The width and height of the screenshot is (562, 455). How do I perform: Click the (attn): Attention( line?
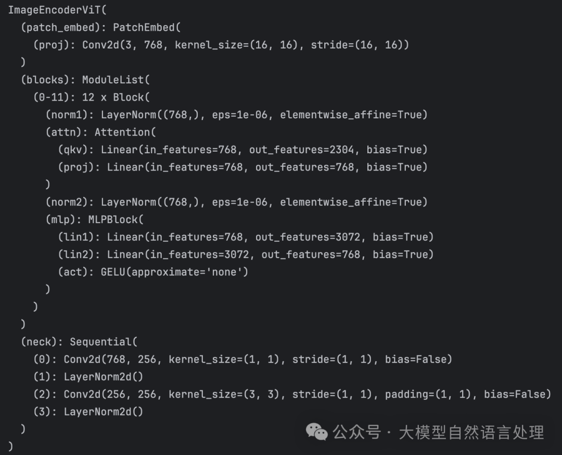pyautogui.click(x=101, y=132)
